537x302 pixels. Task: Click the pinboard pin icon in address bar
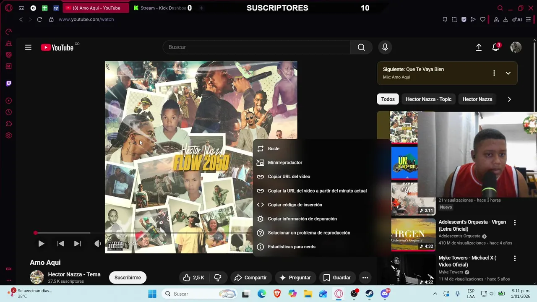[445, 19]
